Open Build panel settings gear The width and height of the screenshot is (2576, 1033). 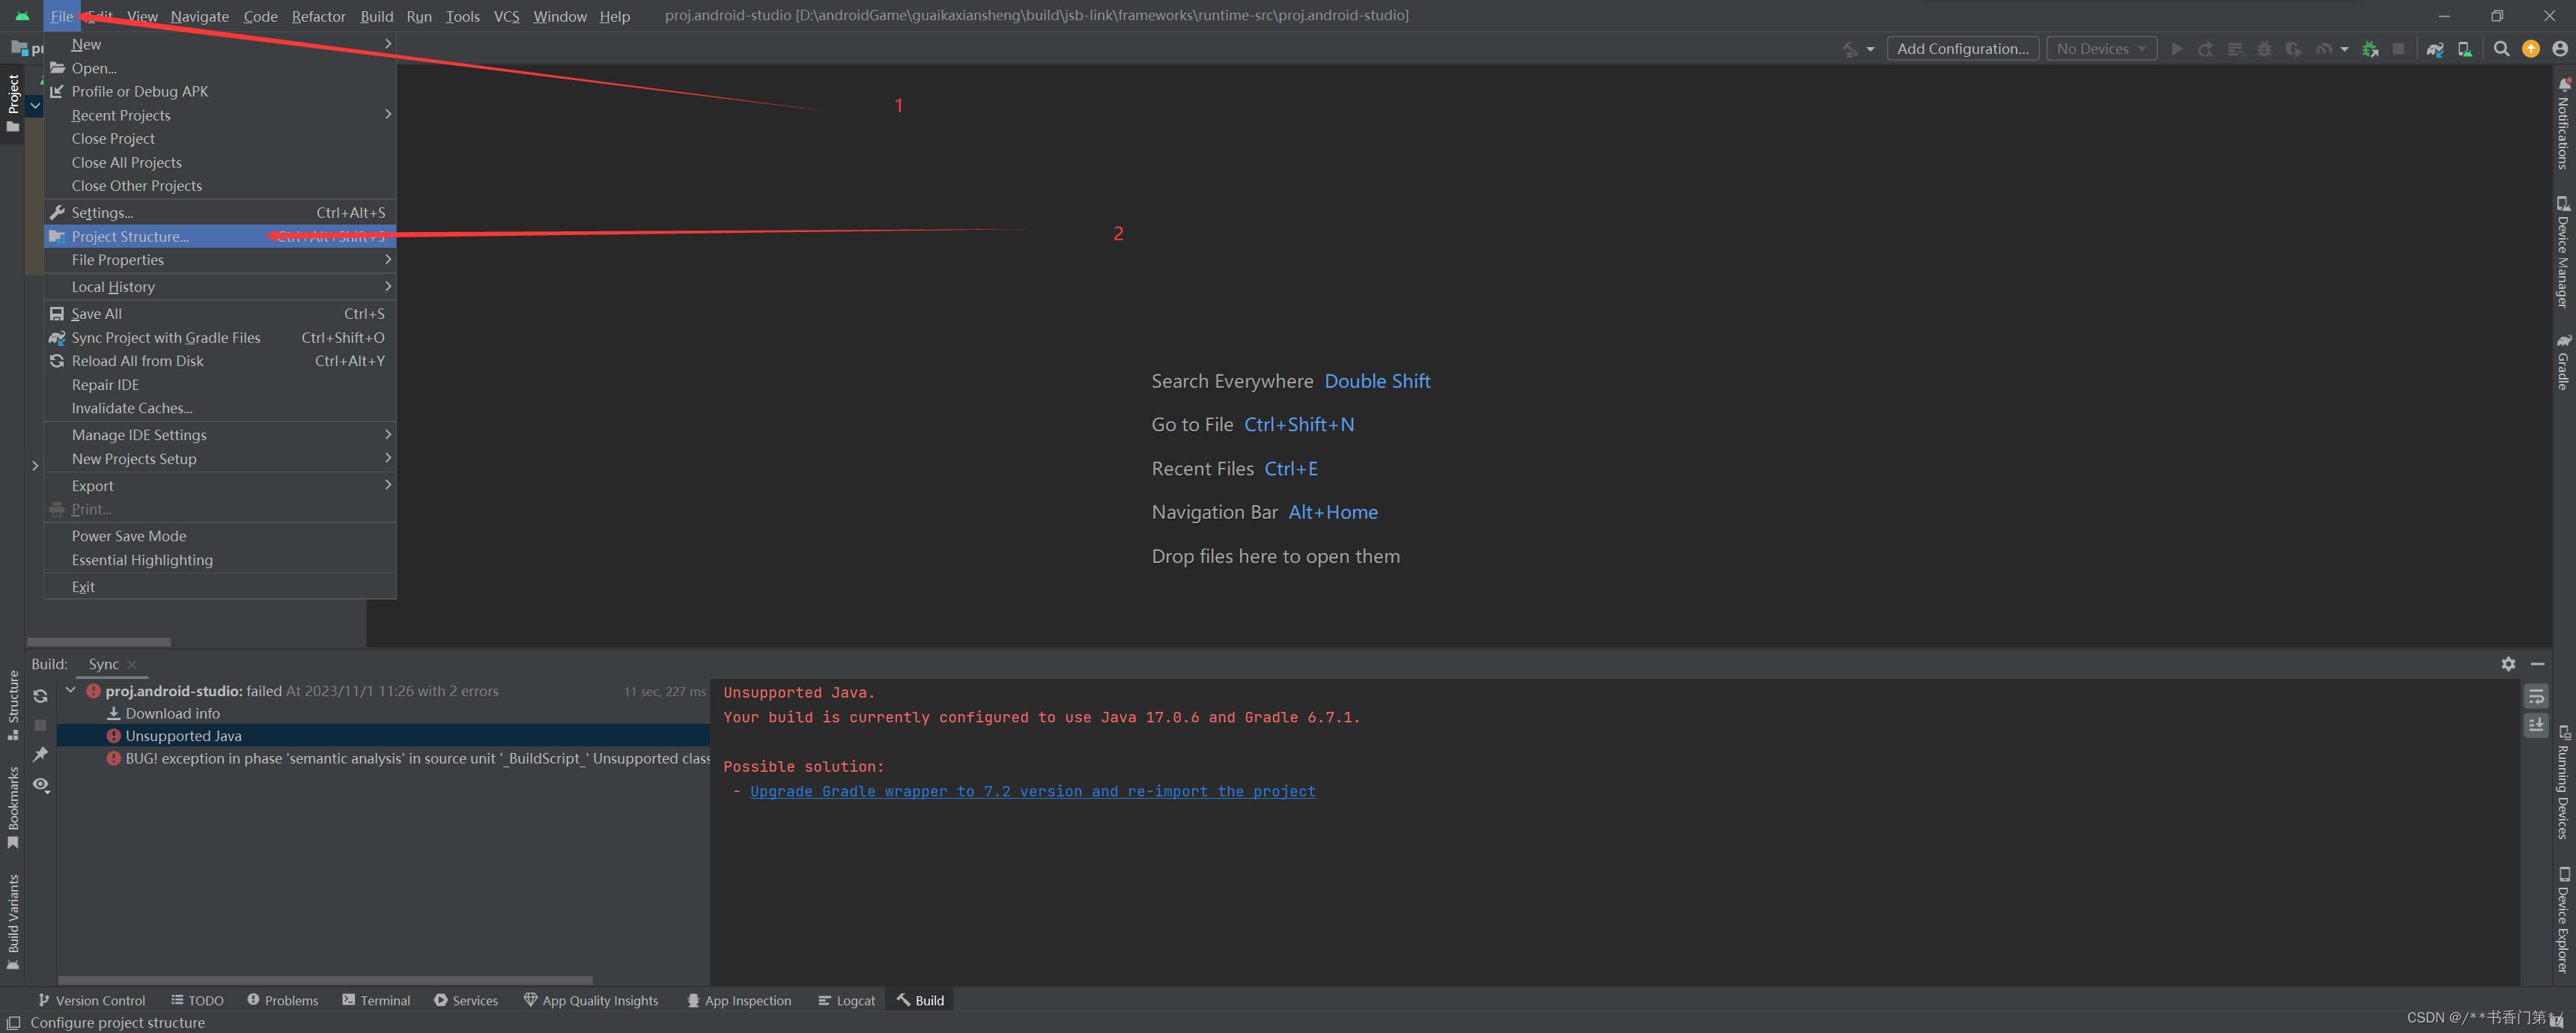[x=2508, y=664]
